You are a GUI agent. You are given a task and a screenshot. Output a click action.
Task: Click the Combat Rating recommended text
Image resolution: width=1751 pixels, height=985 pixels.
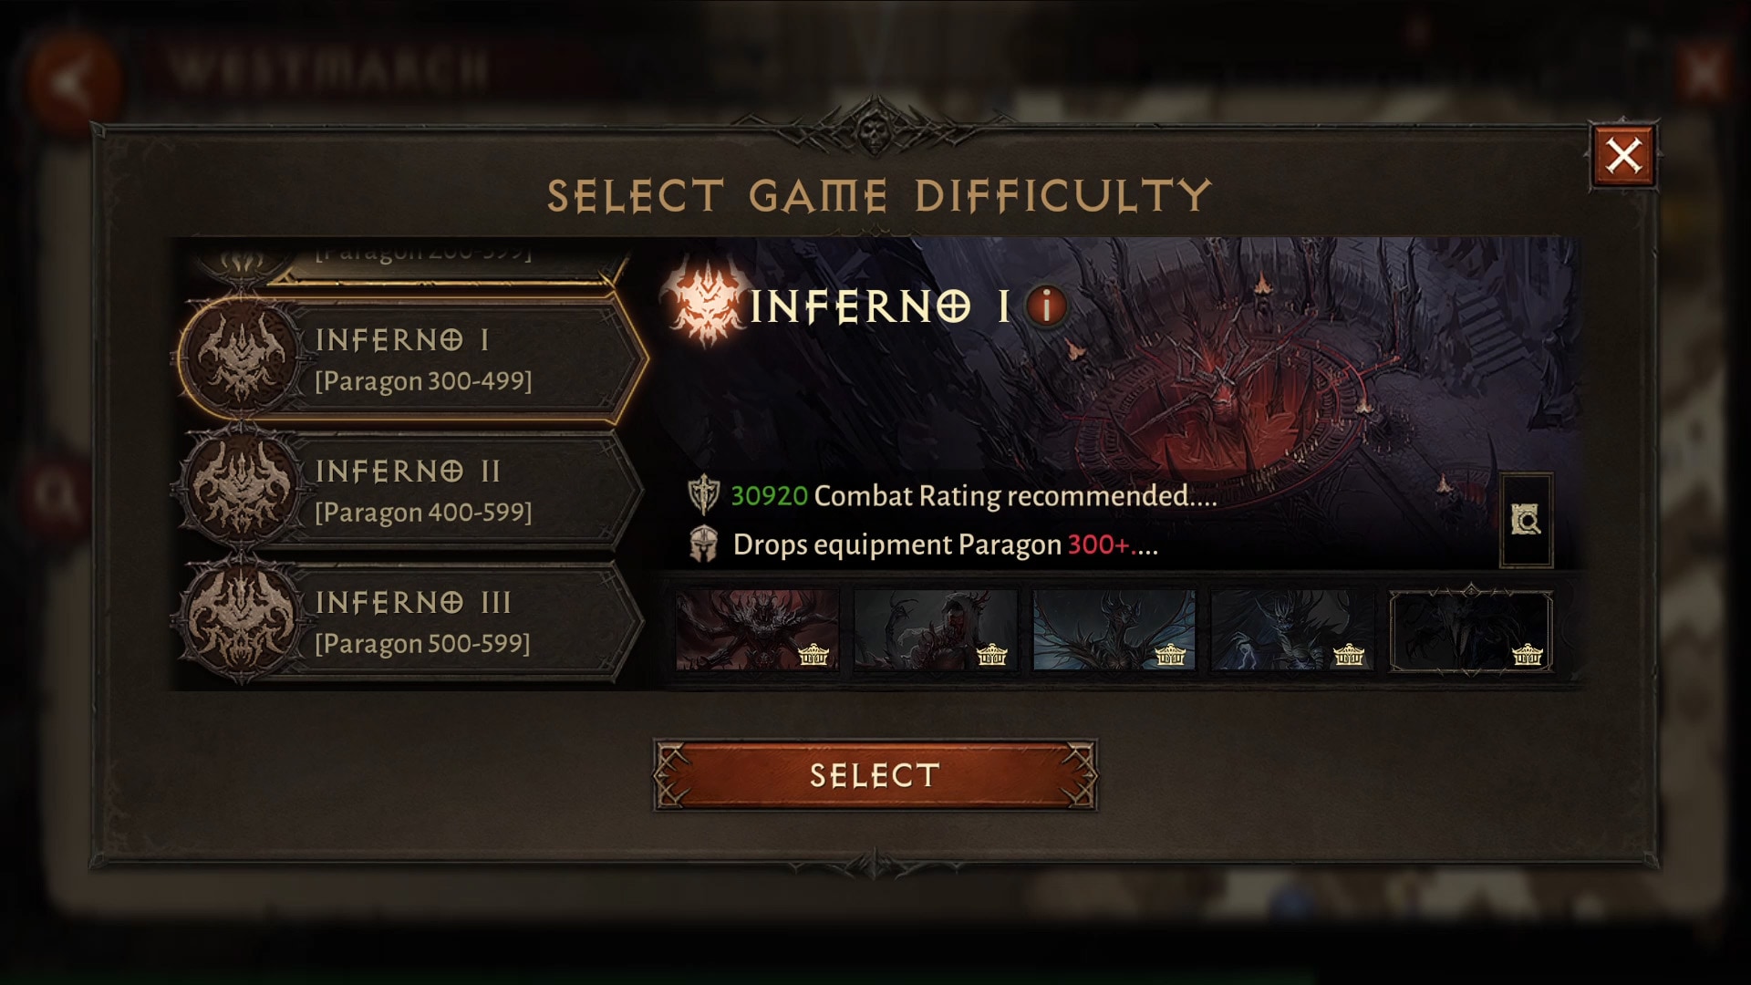pyautogui.click(x=1015, y=495)
